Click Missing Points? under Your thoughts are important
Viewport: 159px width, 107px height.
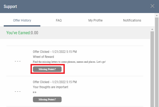[x=47, y=99]
